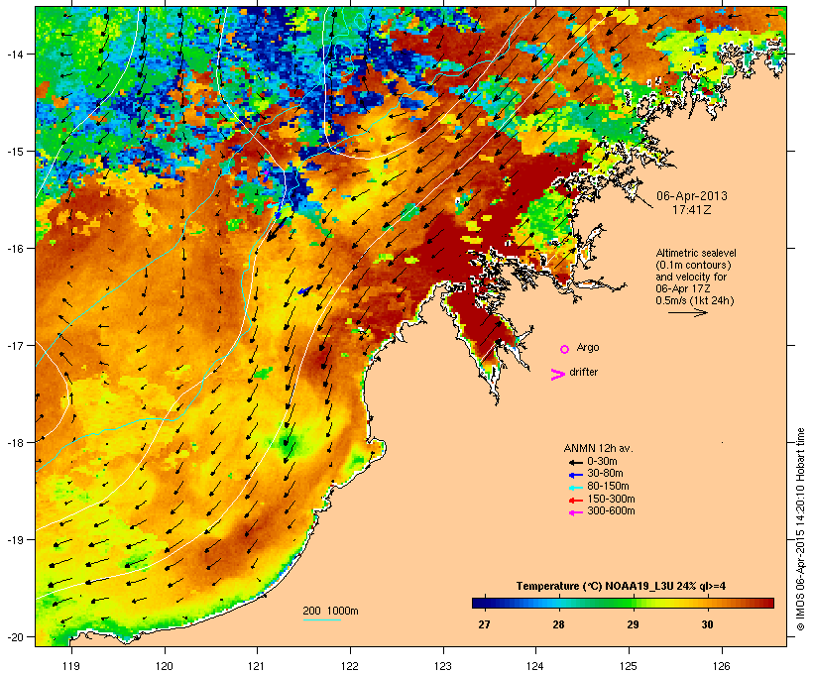Click the '0-30m' depth label
The width and height of the screenshot is (813, 674).
tap(602, 461)
